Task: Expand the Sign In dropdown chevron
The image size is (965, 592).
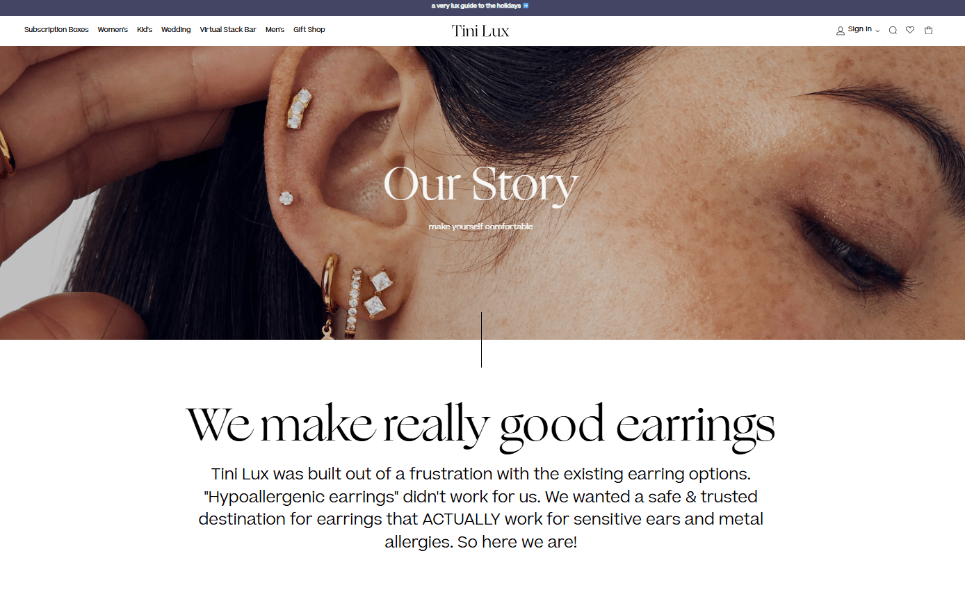Action: (x=877, y=31)
